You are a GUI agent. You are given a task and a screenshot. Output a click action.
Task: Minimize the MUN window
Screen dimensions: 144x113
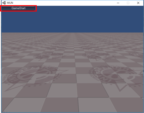coord(118,3)
